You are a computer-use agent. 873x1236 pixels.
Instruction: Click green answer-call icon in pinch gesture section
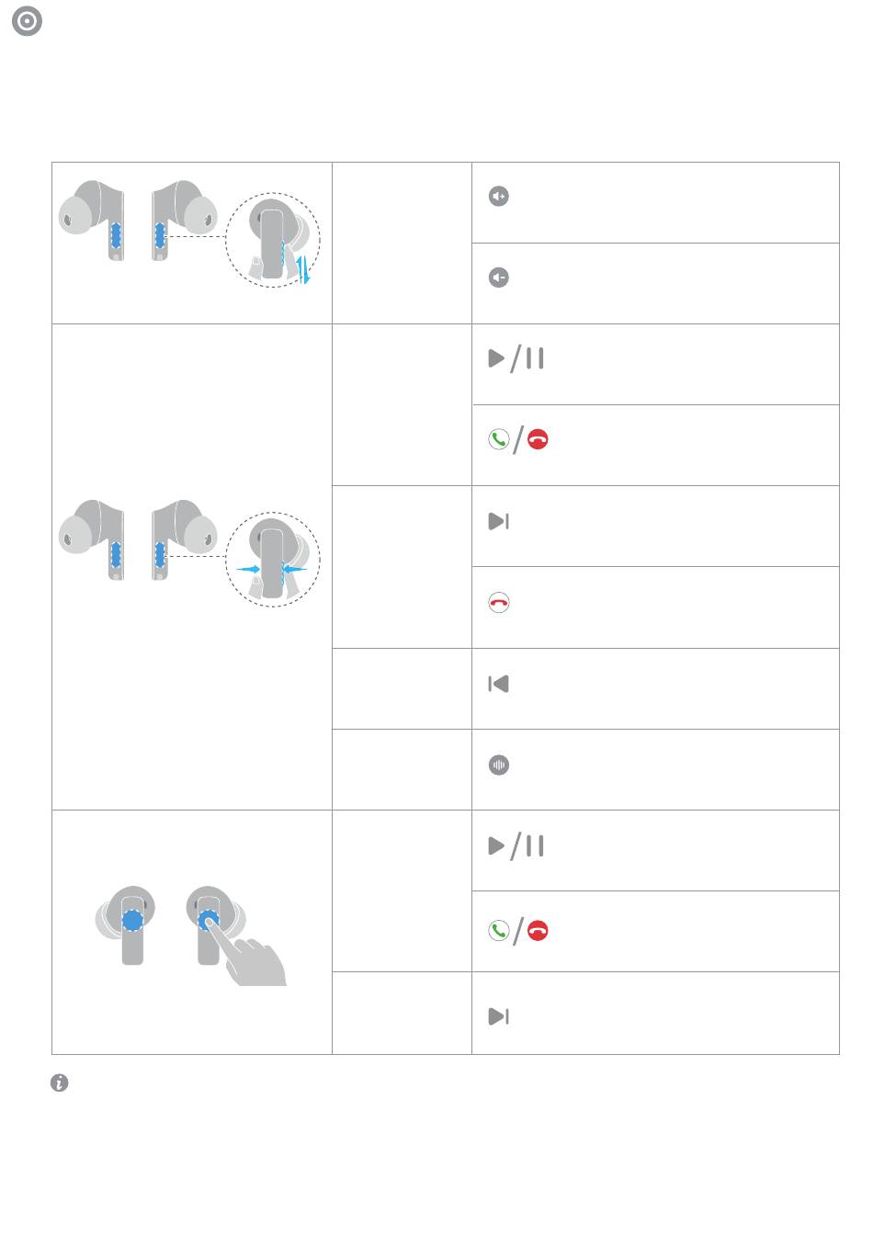pyautogui.click(x=498, y=440)
